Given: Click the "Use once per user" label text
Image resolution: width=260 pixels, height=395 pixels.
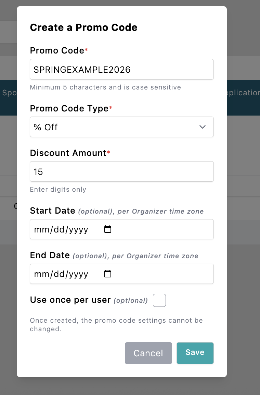Looking at the screenshot, I should [x=70, y=300].
